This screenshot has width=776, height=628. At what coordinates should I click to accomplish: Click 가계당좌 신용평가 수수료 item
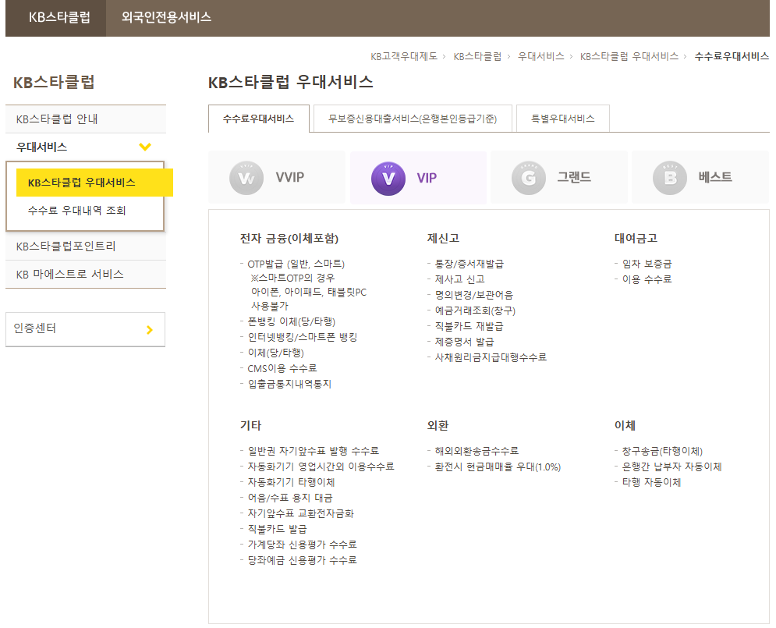tap(303, 545)
